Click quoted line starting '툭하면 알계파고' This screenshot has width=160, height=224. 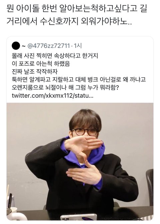pos(79,80)
